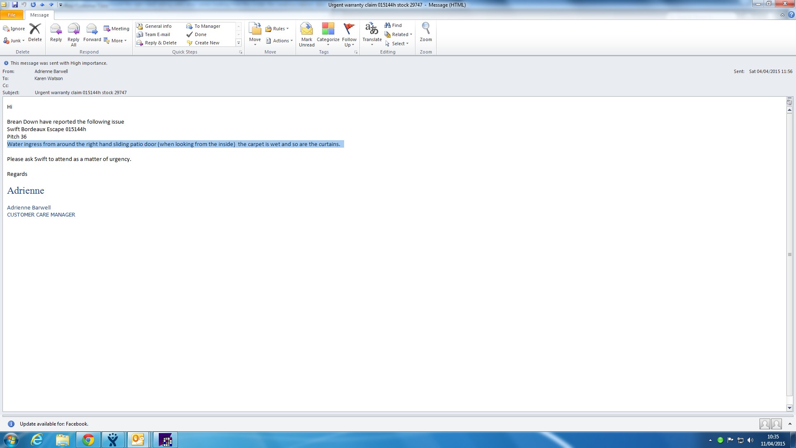Click Find in the Editing group

393,25
